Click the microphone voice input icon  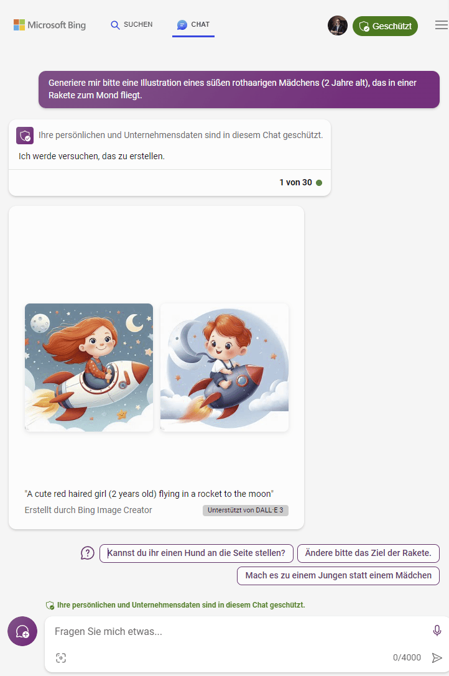click(x=437, y=631)
